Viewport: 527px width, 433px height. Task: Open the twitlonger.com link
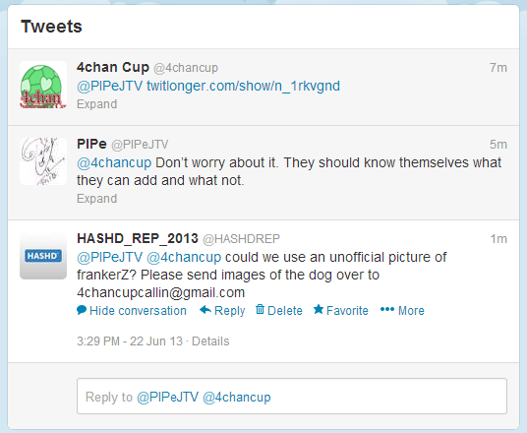point(243,87)
